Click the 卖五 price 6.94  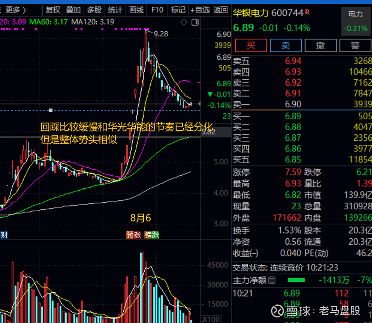tap(293, 61)
